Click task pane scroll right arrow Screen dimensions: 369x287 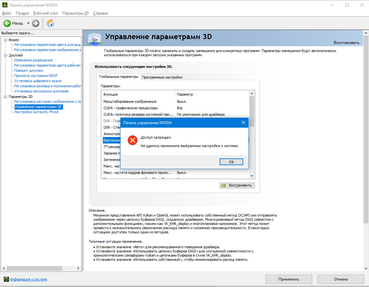(78, 268)
